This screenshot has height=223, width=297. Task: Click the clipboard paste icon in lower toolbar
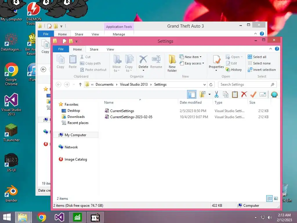pyautogui.click(x=235, y=94)
